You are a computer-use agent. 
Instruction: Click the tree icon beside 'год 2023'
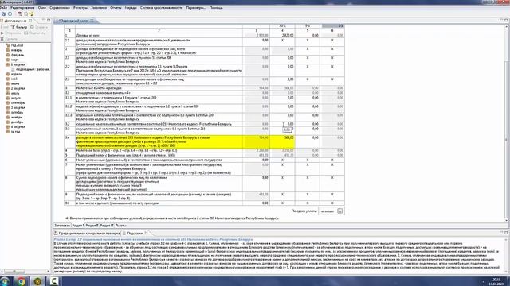[8, 45]
